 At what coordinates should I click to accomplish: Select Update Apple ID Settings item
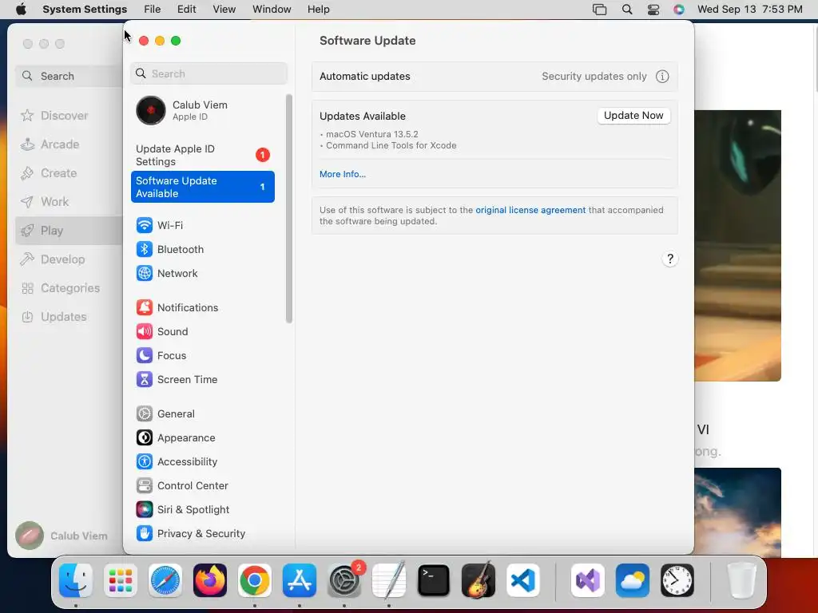click(202, 156)
